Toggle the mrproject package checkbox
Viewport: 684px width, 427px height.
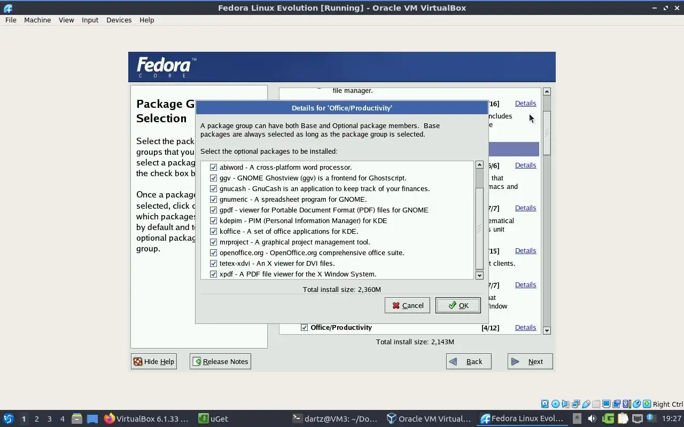(214, 242)
